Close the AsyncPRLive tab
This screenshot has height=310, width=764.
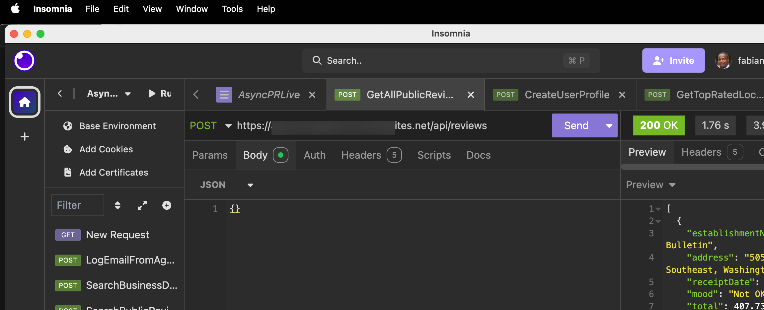tap(312, 95)
